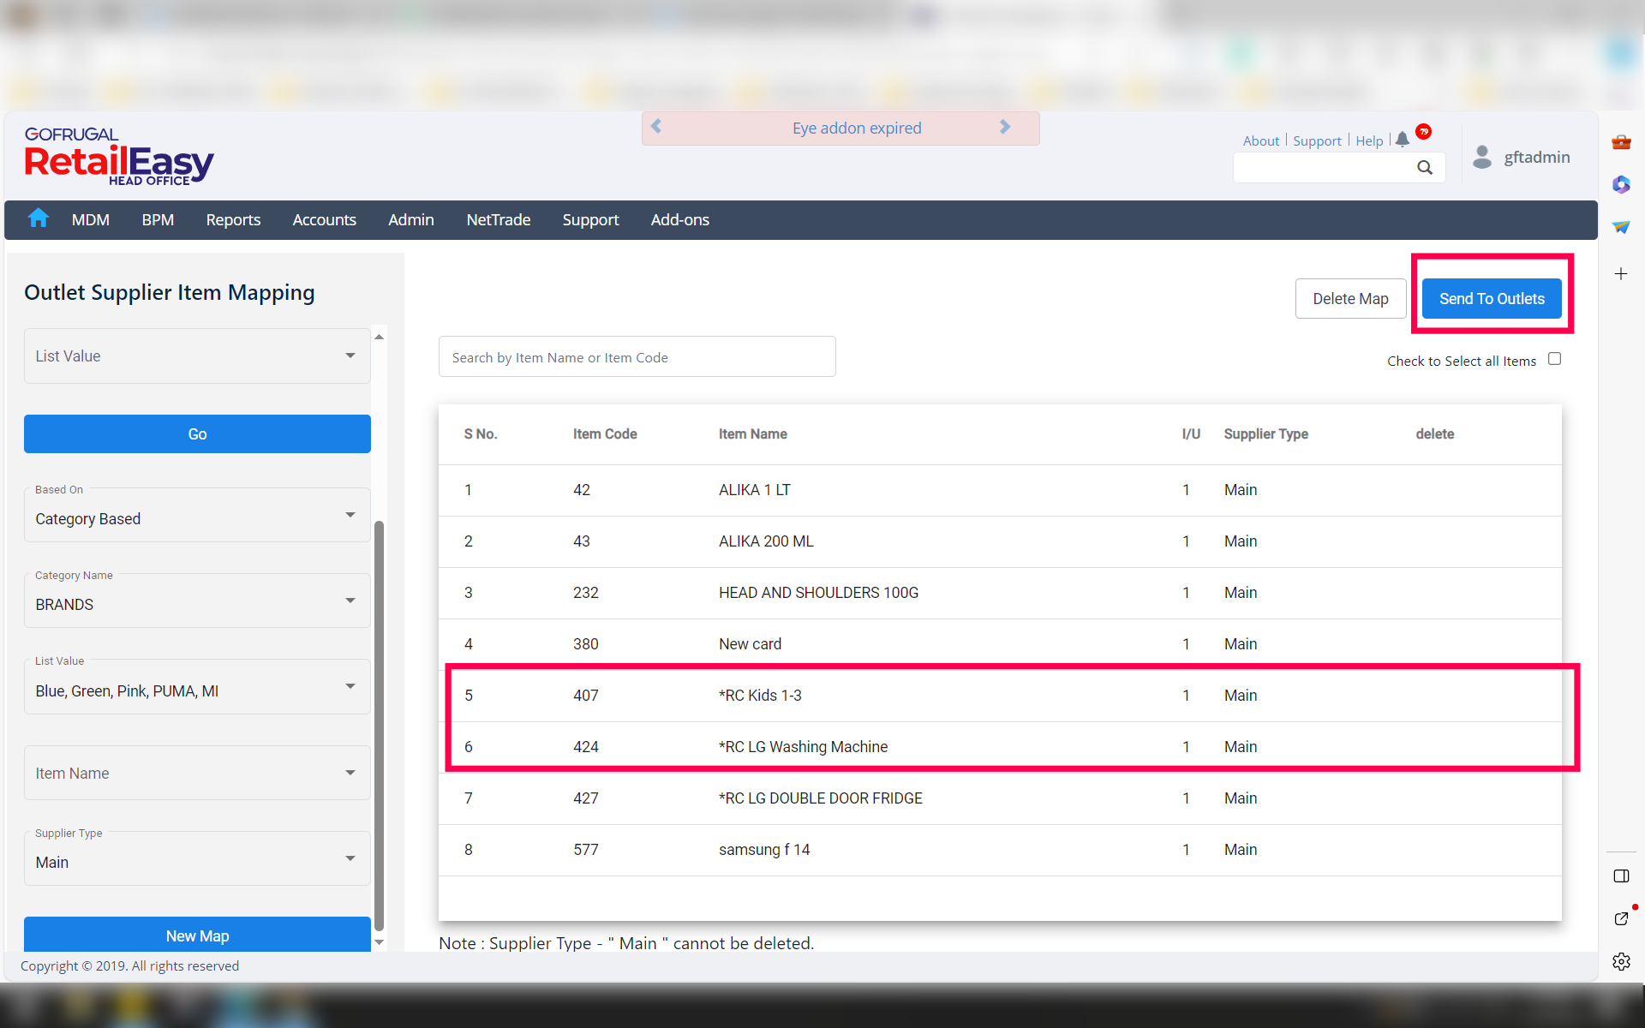Click the left panel scrollbar thumb
The height and width of the screenshot is (1028, 1645).
pos(379,724)
